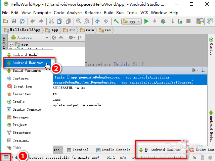Click the src breadcrumb folder
This screenshot has height=161, width=215.
69,30
